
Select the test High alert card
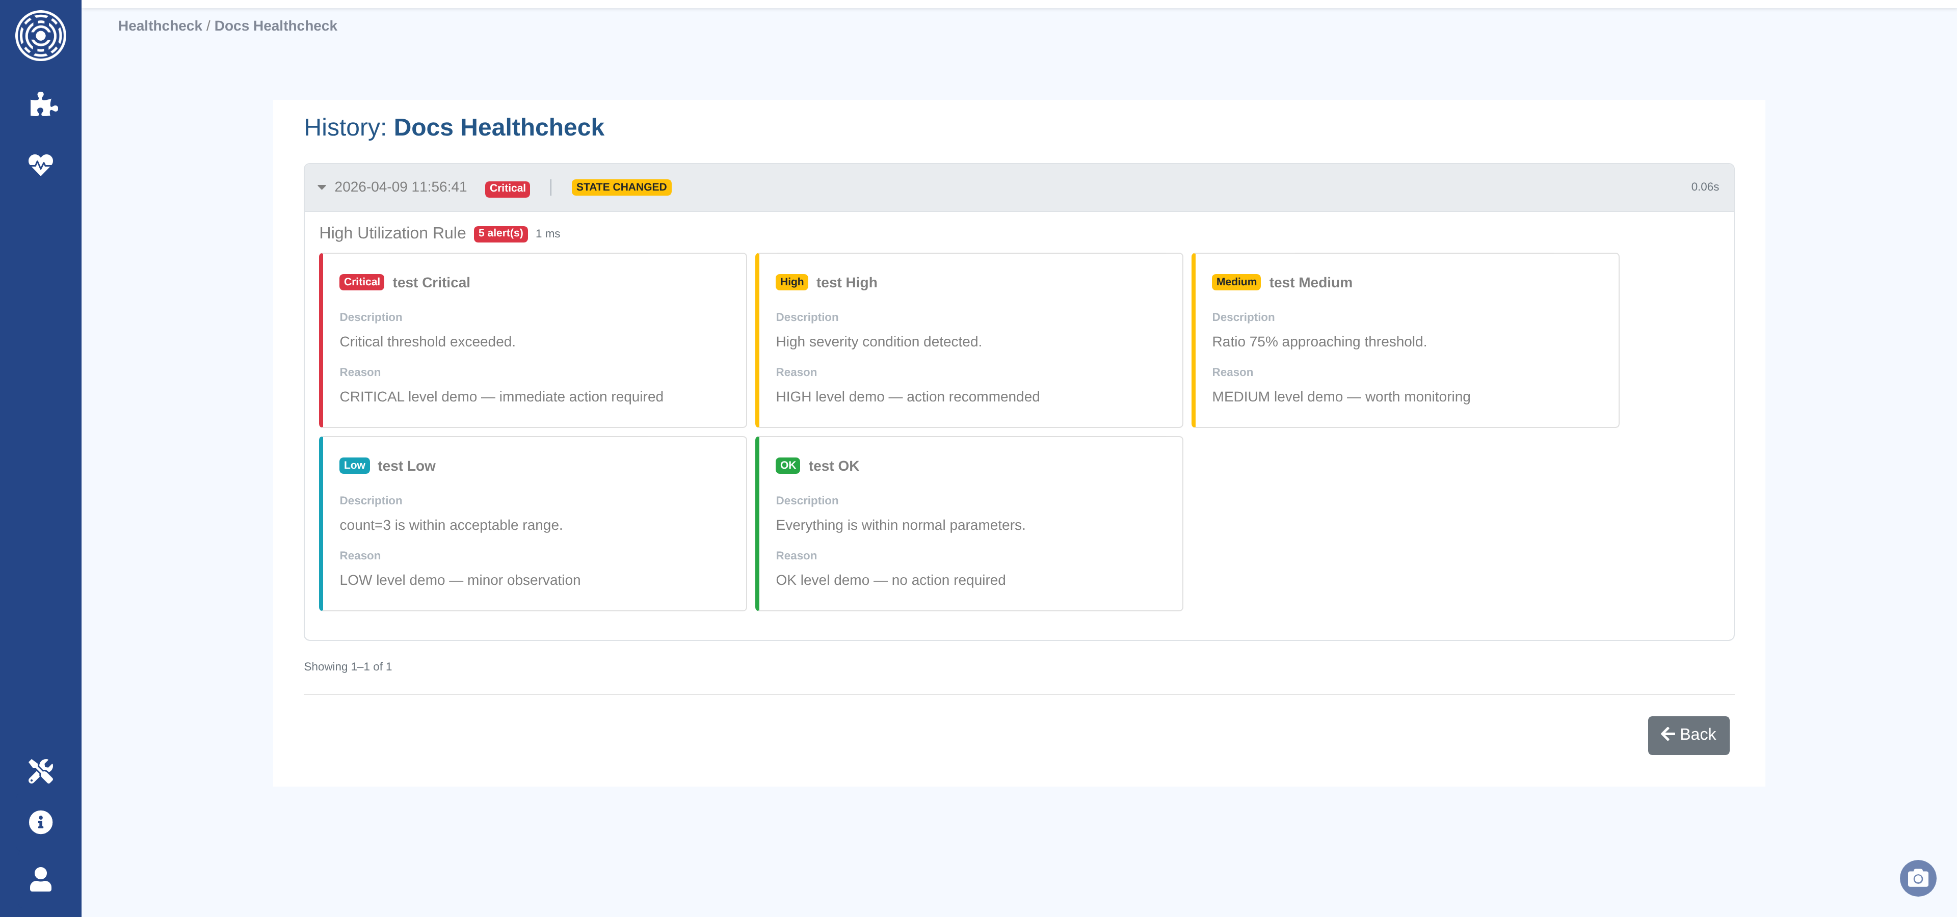coord(969,340)
